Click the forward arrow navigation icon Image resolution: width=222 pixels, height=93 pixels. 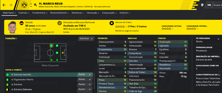point(11,5)
